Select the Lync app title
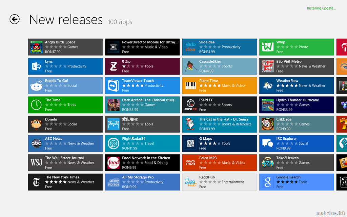The image size is (347, 217). click(49, 61)
